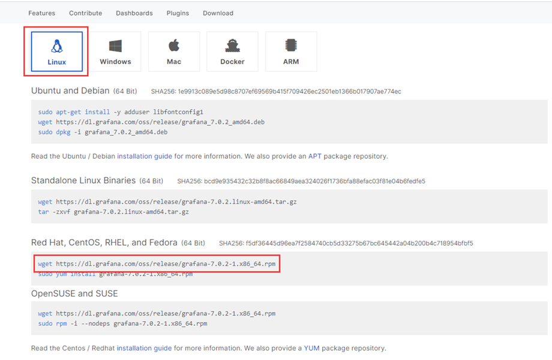
Task: Click the OpenSUSE and SUSE heading
Action: click(x=74, y=294)
